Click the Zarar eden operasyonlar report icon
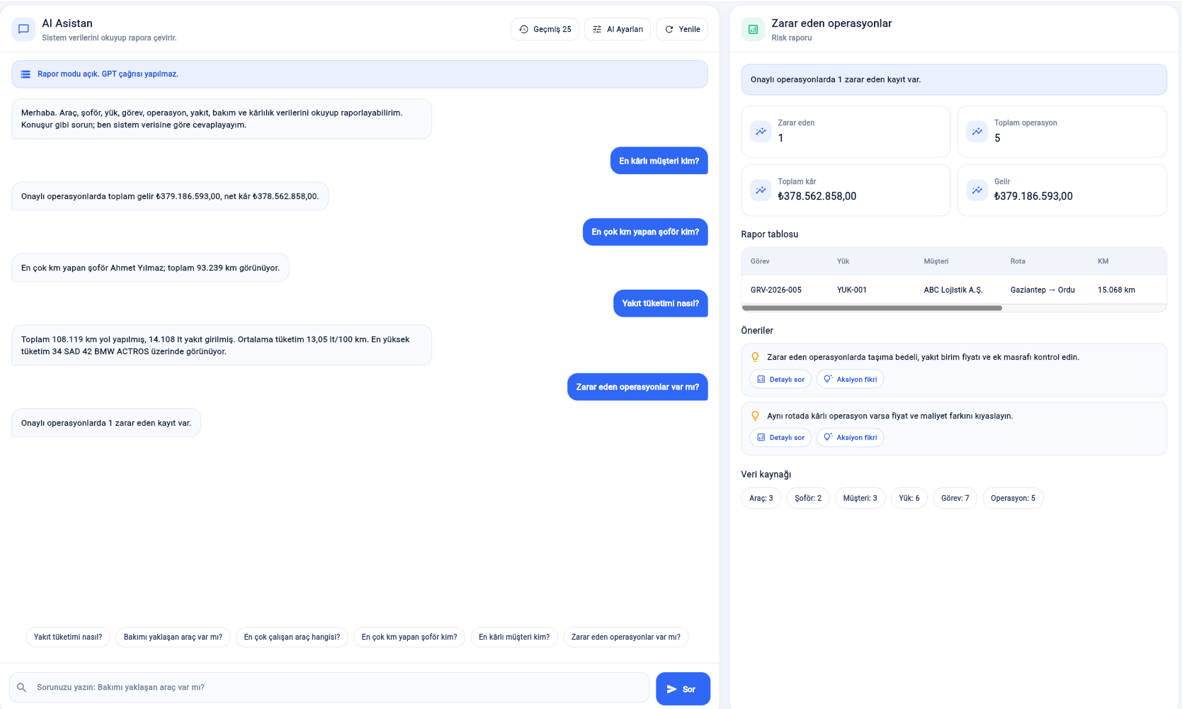Viewport: 1182px width, 709px height. [753, 29]
